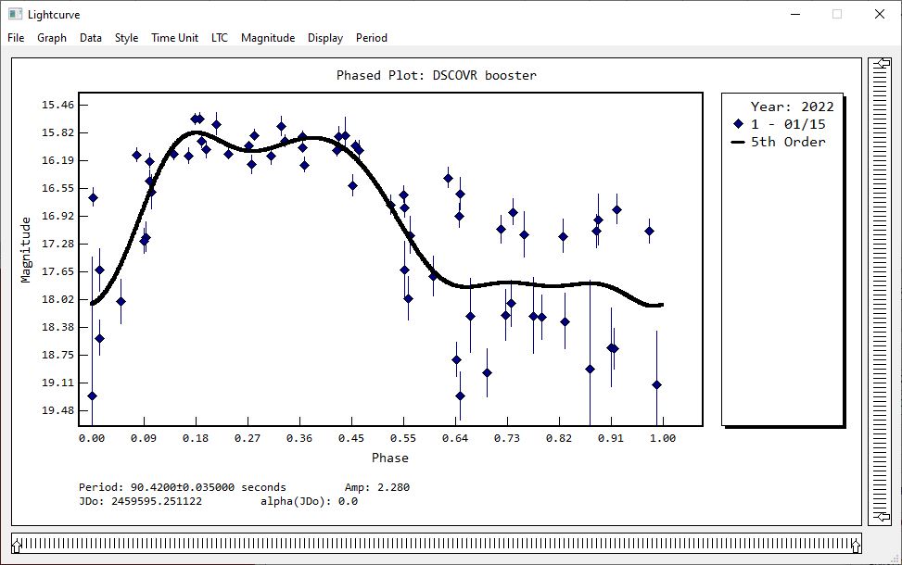
Task: Open the Magnitude menu
Action: (x=268, y=38)
